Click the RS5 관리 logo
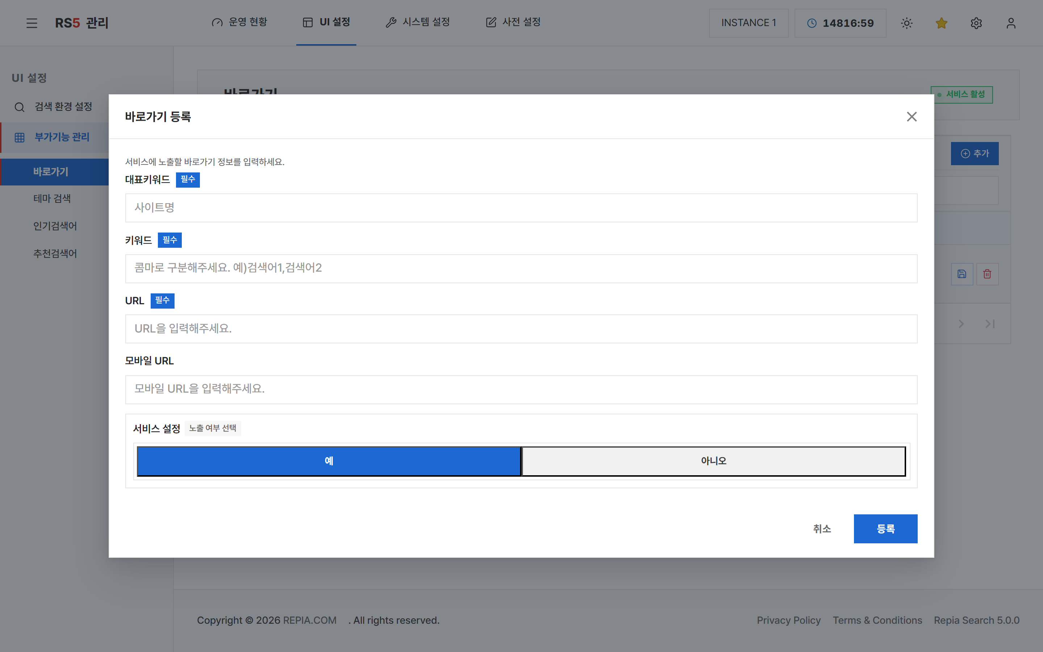 pos(81,23)
